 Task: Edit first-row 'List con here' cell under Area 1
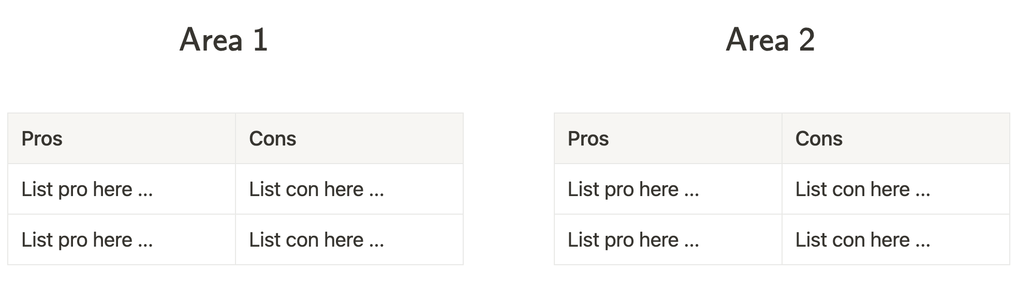(x=349, y=189)
